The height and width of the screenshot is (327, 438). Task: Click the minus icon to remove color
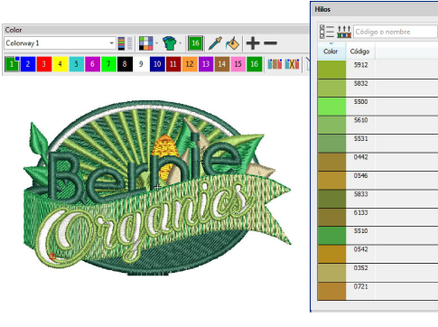point(270,43)
